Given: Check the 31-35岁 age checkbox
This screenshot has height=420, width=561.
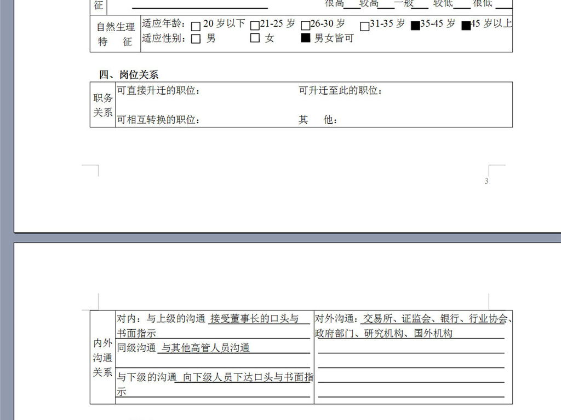Looking at the screenshot, I should pos(364,26).
